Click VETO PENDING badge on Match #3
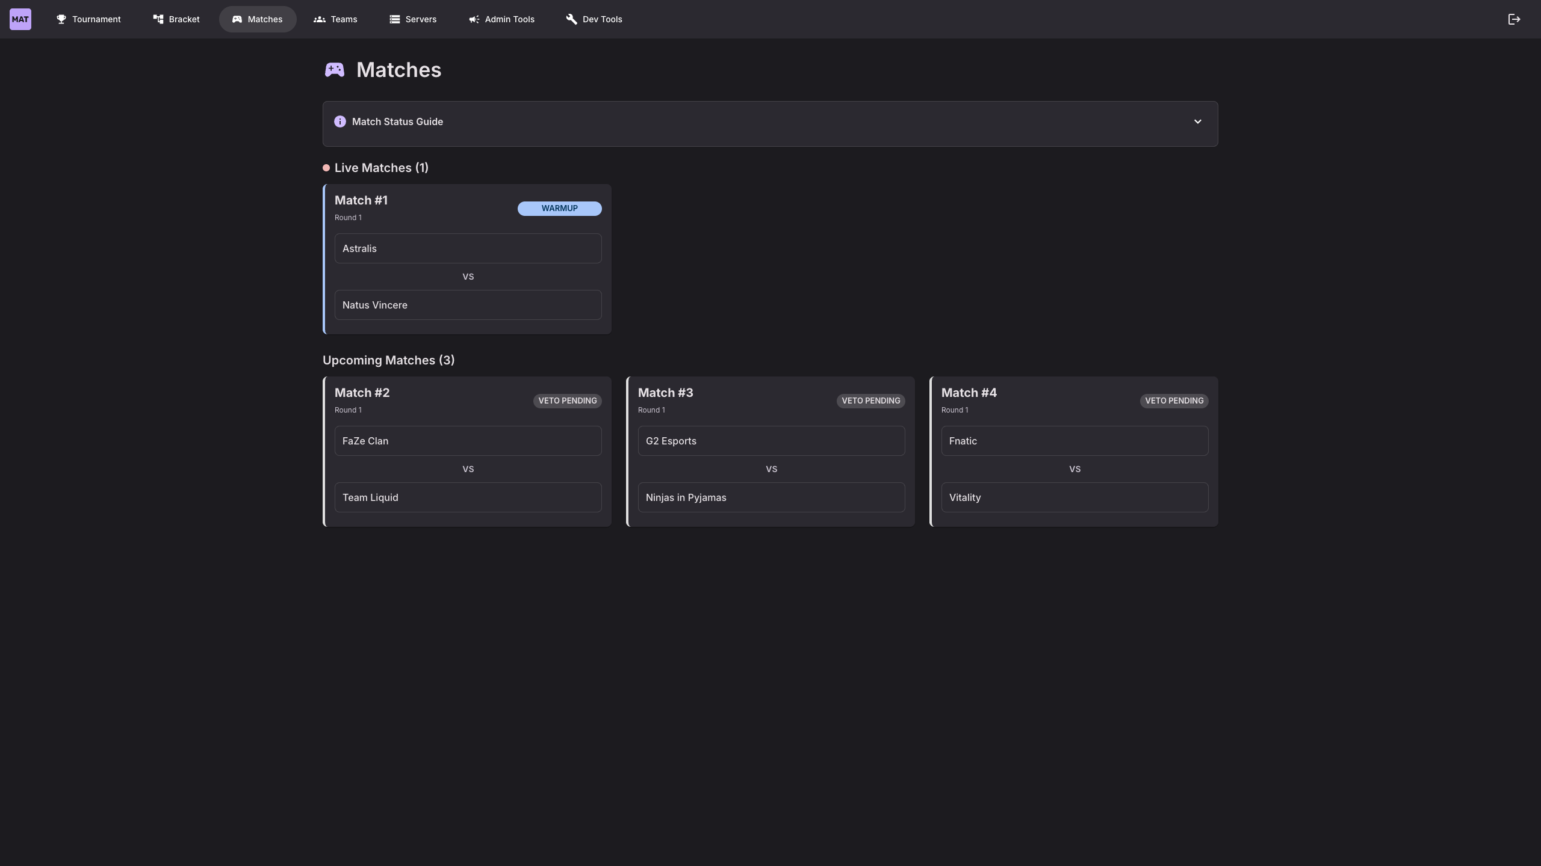 [x=870, y=401]
